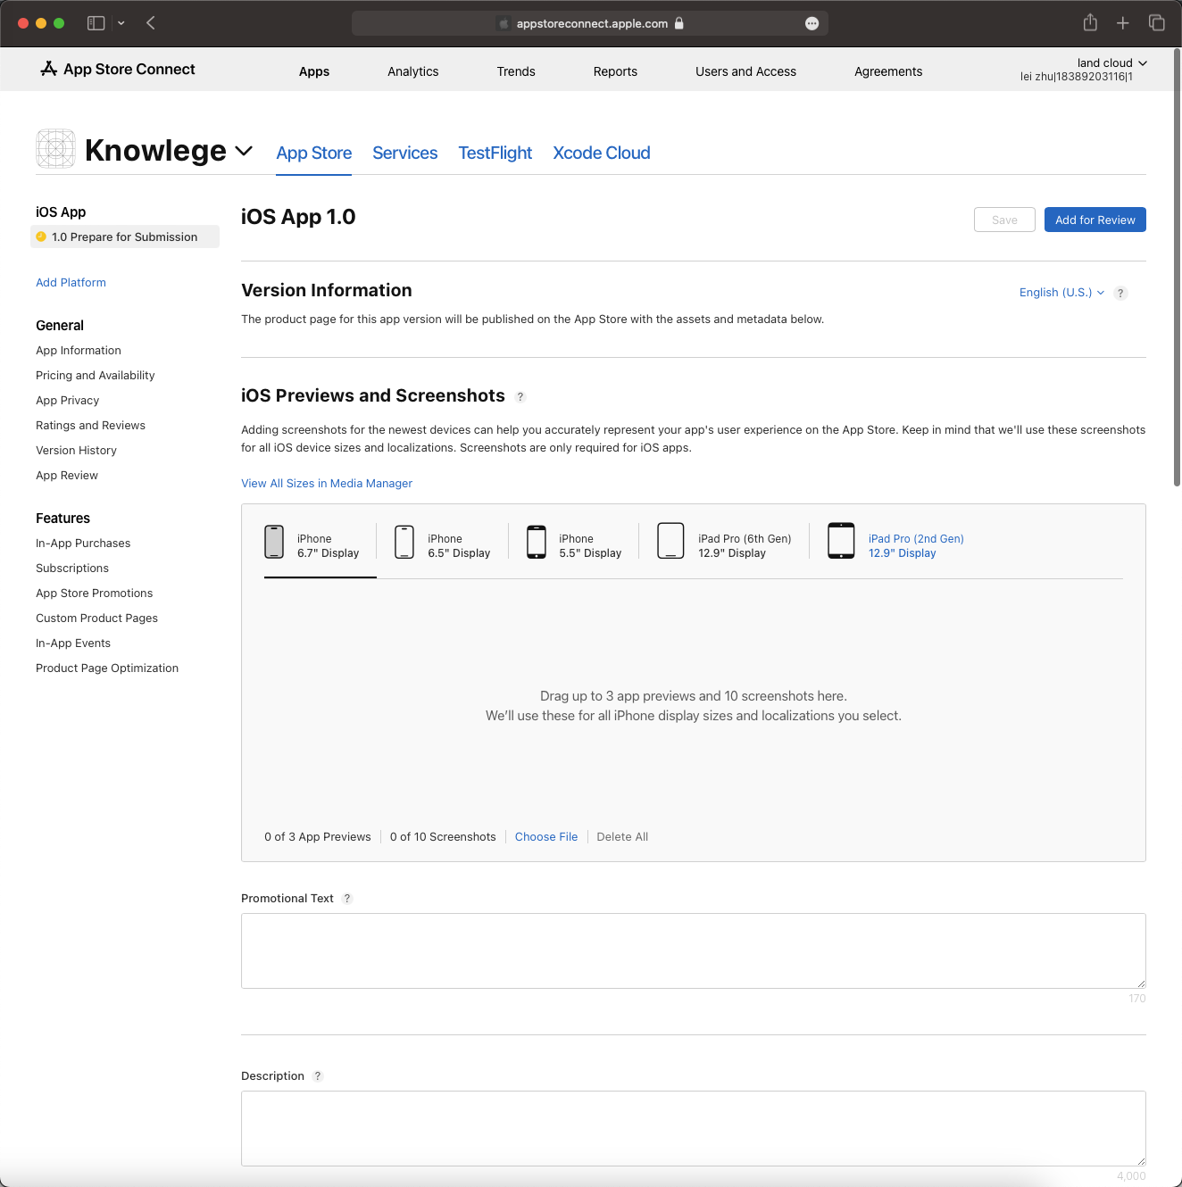Open Product Page Optimization in sidebar
This screenshot has width=1182, height=1187.
pyautogui.click(x=107, y=668)
